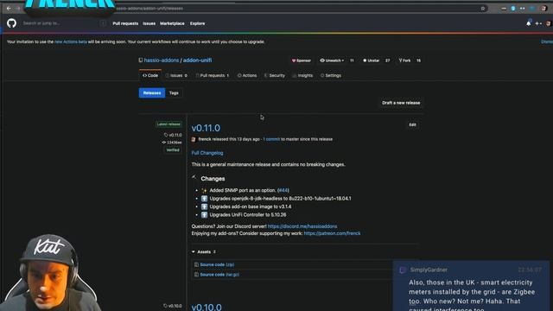Viewport: 553px width, 311px height.
Task: Switch to the Security tab
Action: [275, 75]
